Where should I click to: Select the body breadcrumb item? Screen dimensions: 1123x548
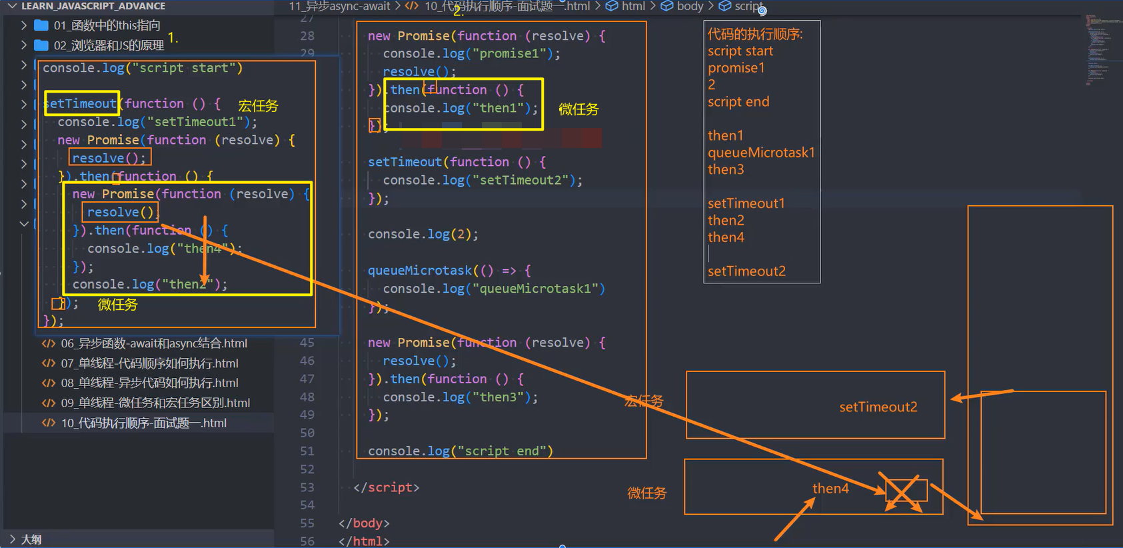coord(690,6)
